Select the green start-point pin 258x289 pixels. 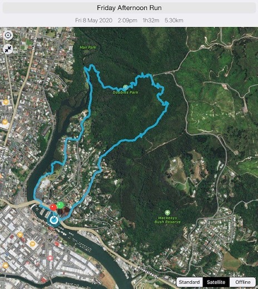[61, 205]
